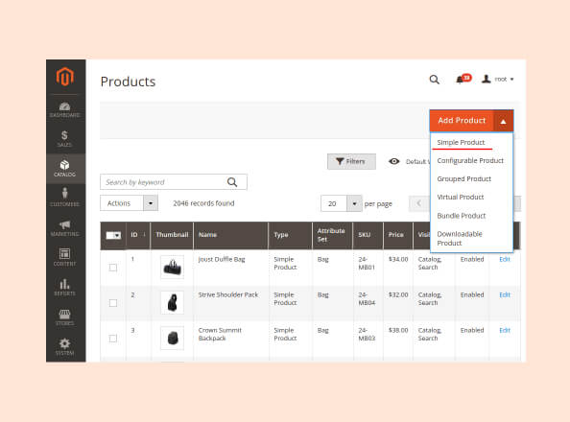Image resolution: width=570 pixels, height=422 pixels.
Task: Click the Magento logo icon
Action: tap(64, 77)
